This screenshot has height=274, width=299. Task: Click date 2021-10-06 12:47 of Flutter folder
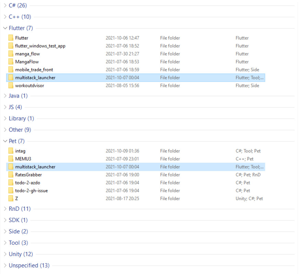click(x=123, y=38)
